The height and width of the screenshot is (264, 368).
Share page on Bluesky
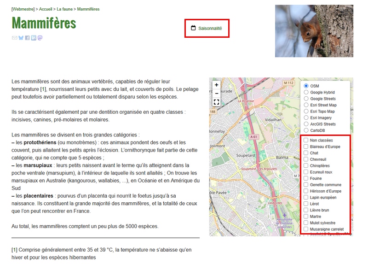(21, 38)
